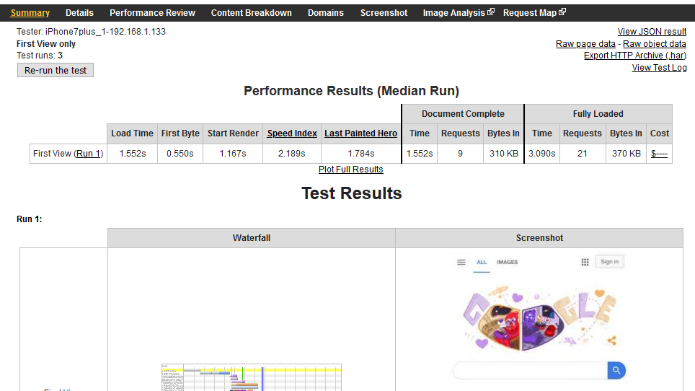Click the Waterfall column header
Image resolution: width=695 pixels, height=391 pixels.
click(252, 238)
